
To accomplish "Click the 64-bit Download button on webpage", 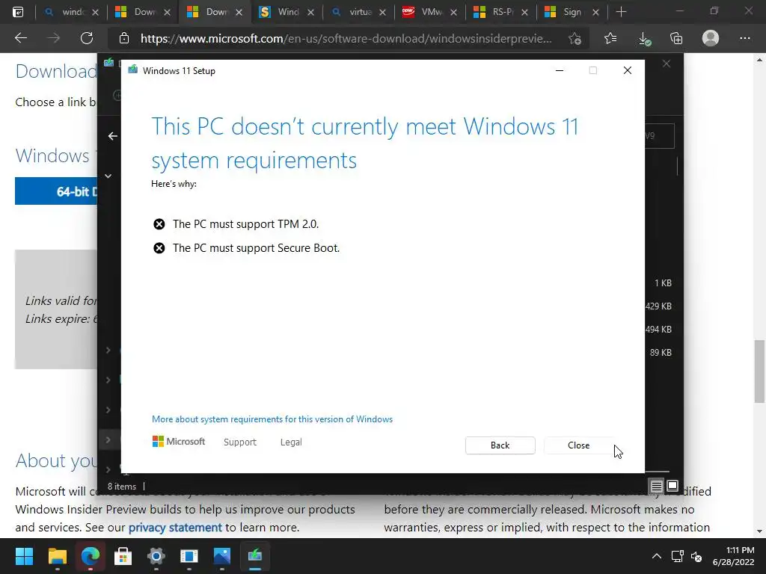I will (x=56, y=191).
